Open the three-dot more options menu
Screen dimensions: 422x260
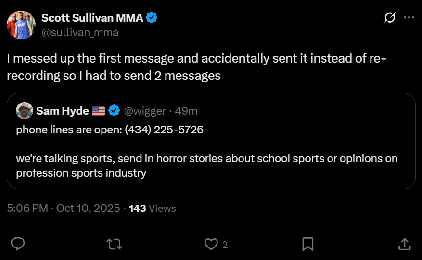point(409,17)
